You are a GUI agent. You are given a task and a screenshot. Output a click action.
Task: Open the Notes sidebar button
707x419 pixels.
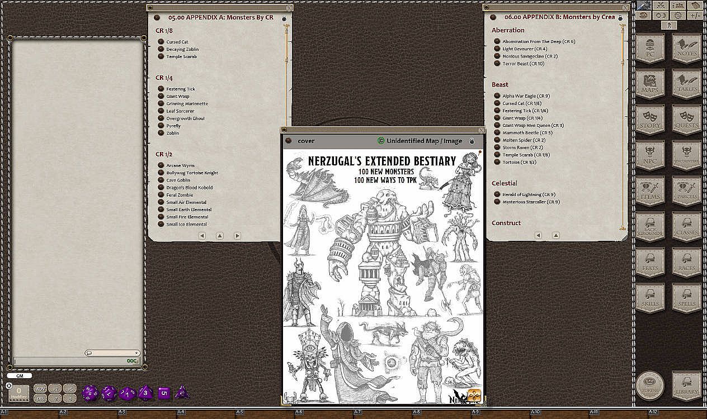click(686, 49)
